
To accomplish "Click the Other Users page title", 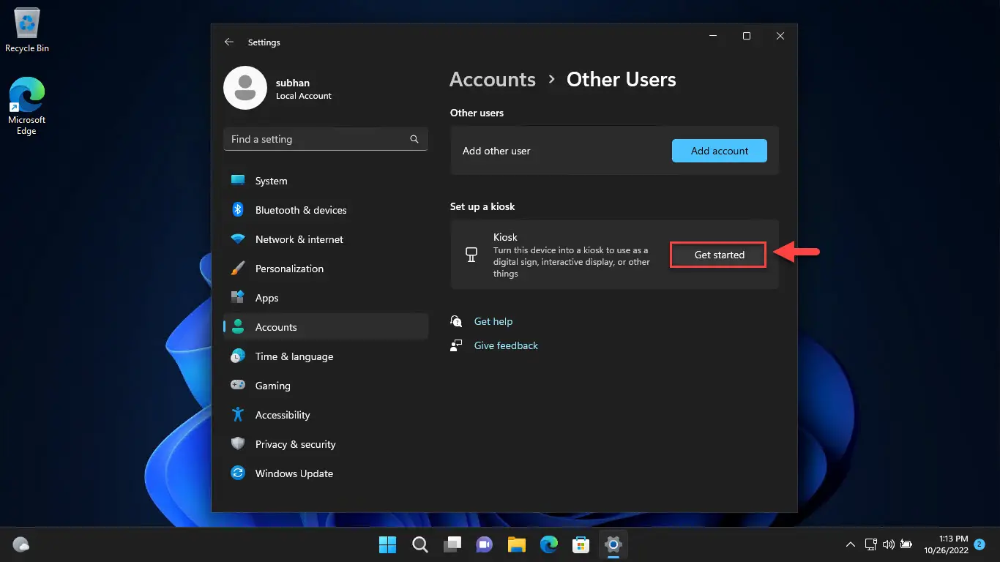I will click(x=622, y=79).
